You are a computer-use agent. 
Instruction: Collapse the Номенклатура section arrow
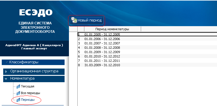click(6, 79)
